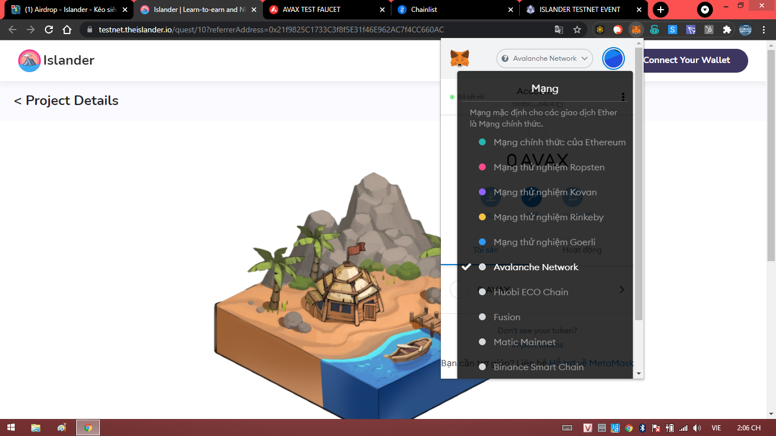Select Mạng thử nghiệm Kovan network
776x436 pixels.
[545, 192]
